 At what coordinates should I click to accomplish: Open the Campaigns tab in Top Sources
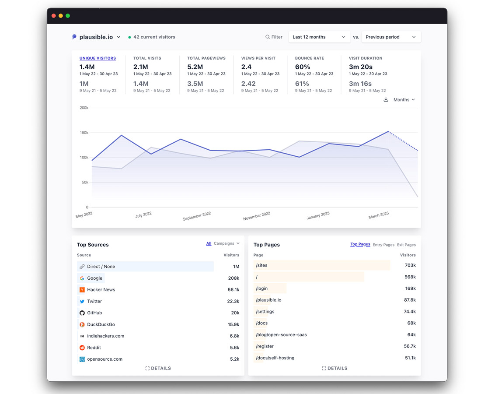(x=227, y=243)
